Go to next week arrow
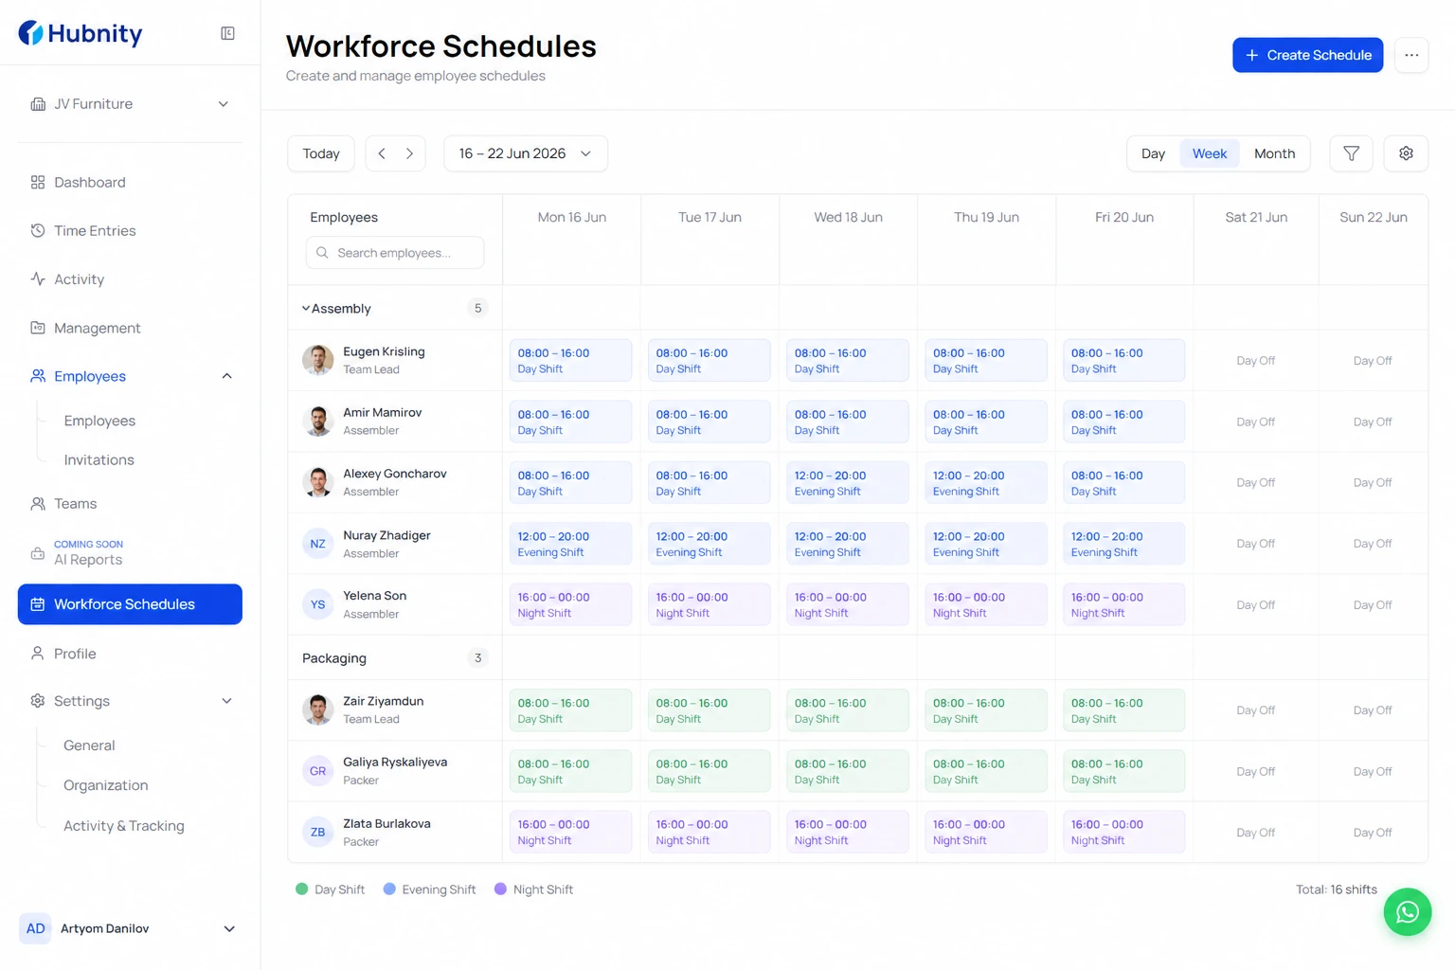The height and width of the screenshot is (970, 1455). tap(409, 153)
